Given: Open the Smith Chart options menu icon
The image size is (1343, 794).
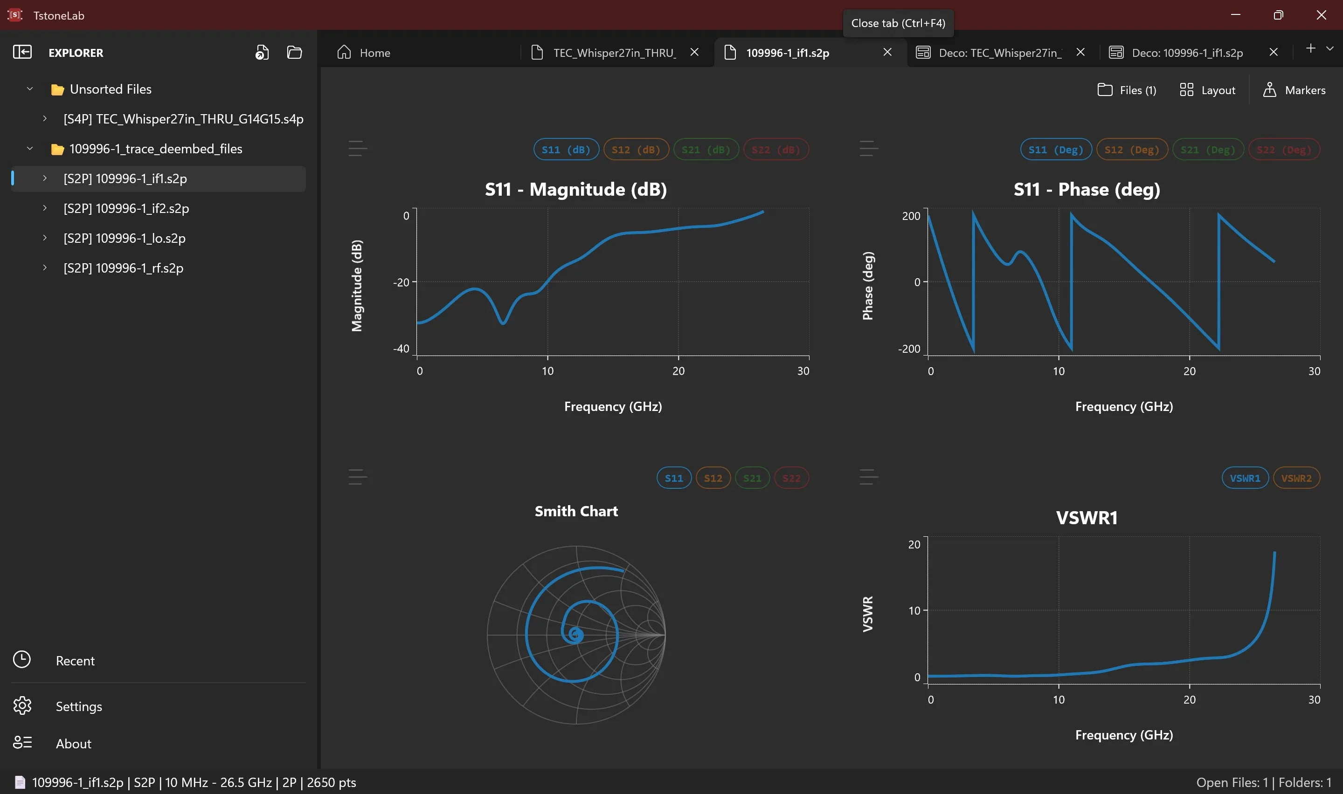Looking at the screenshot, I should pyautogui.click(x=358, y=477).
